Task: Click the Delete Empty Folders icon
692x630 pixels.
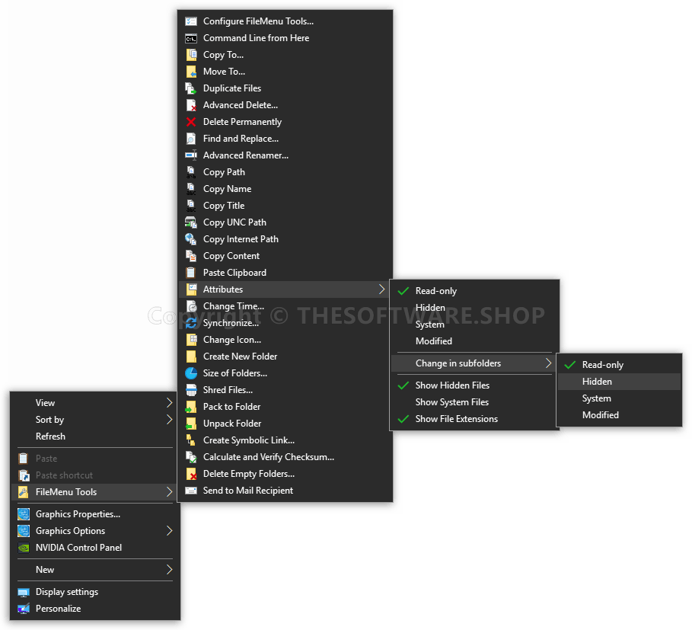Action: [191, 474]
